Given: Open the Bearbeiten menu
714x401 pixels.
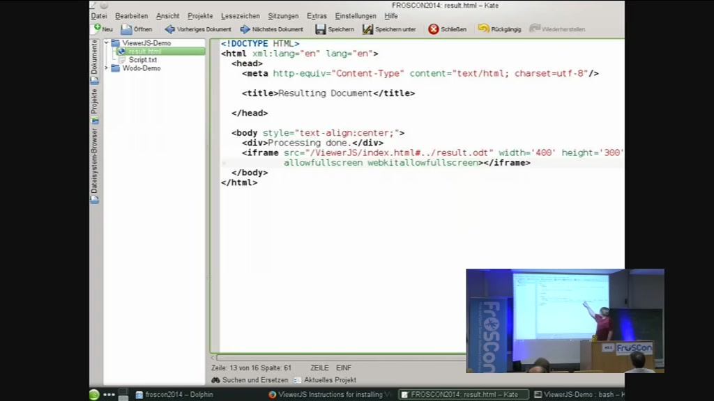Looking at the screenshot, I should 131,16.
